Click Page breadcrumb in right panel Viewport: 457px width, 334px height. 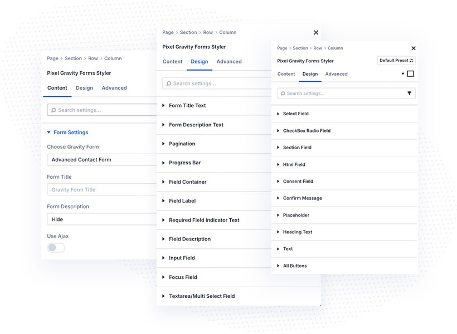[x=282, y=48]
